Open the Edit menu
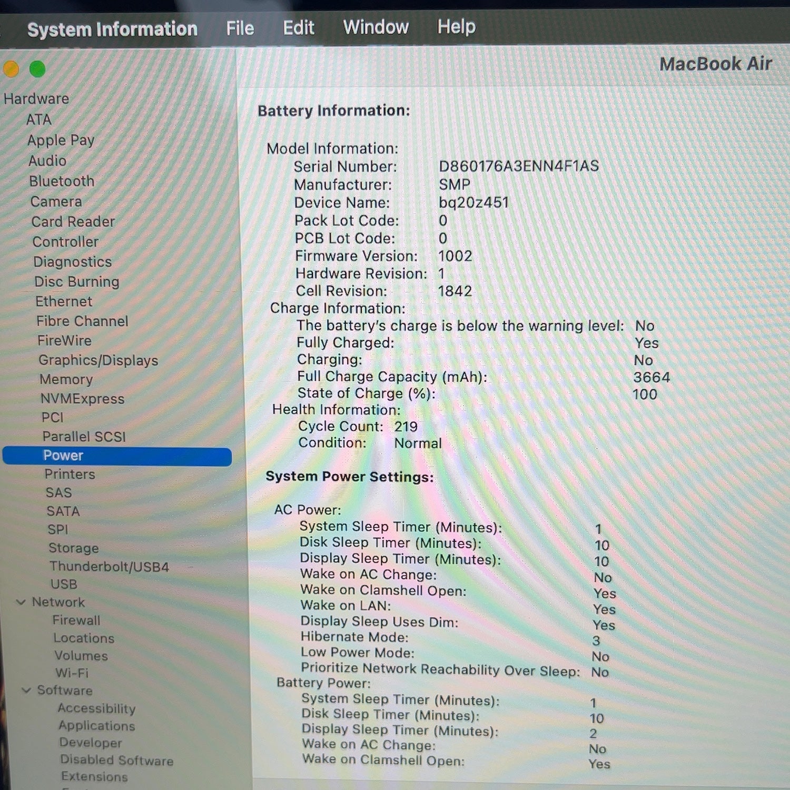 299,27
